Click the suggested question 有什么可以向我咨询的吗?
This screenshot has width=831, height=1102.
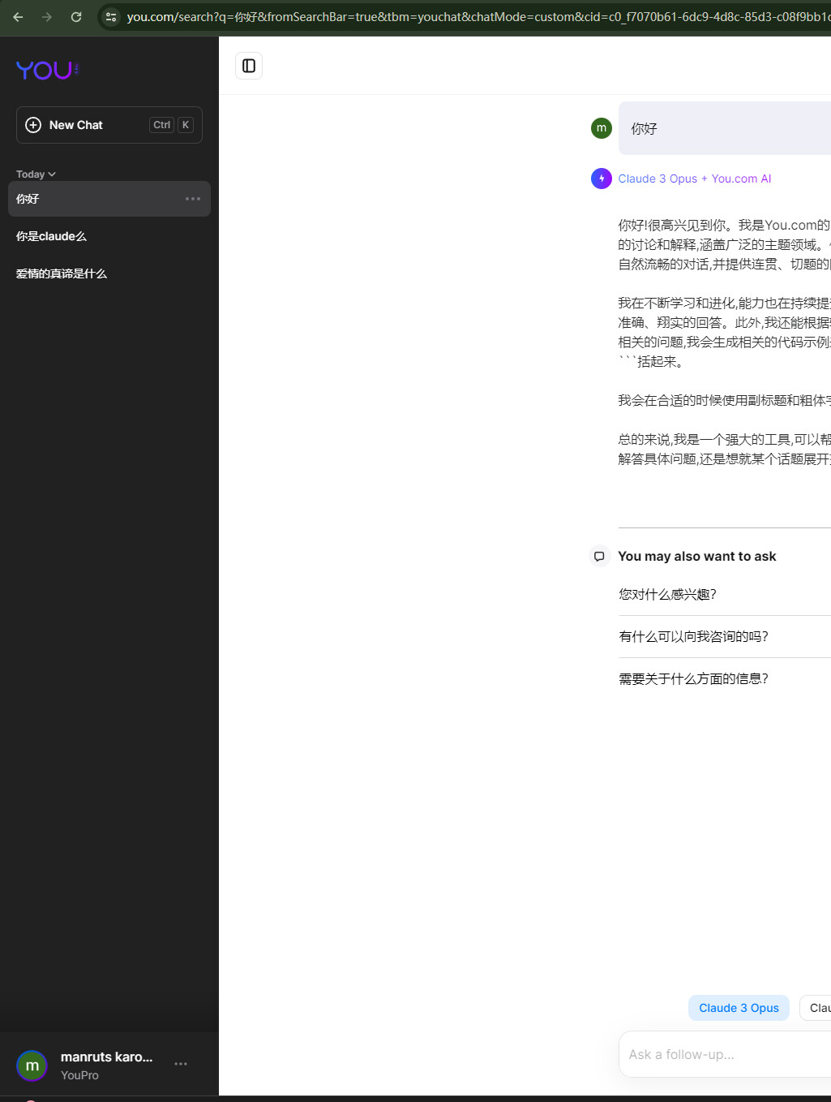coord(691,636)
